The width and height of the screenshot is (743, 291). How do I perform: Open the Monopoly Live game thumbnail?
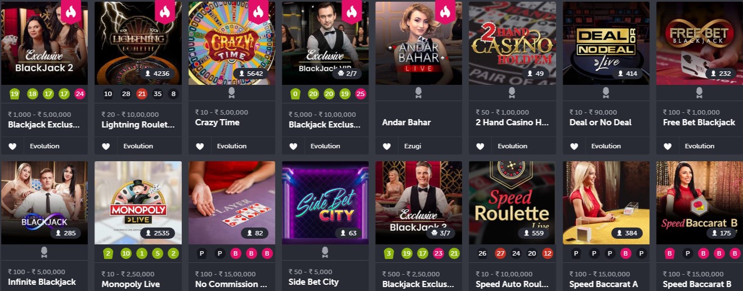coord(138,203)
